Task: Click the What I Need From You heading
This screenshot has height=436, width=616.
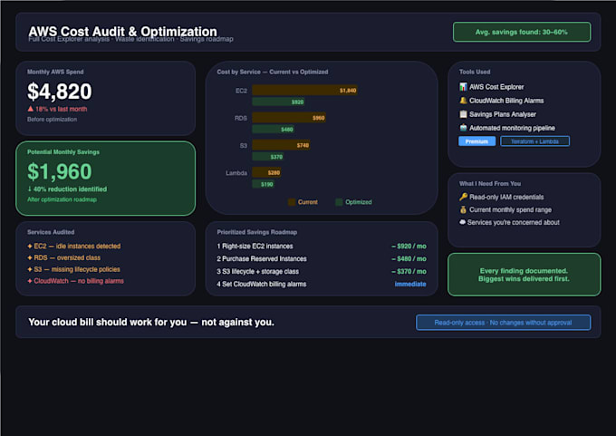Action: click(x=490, y=184)
